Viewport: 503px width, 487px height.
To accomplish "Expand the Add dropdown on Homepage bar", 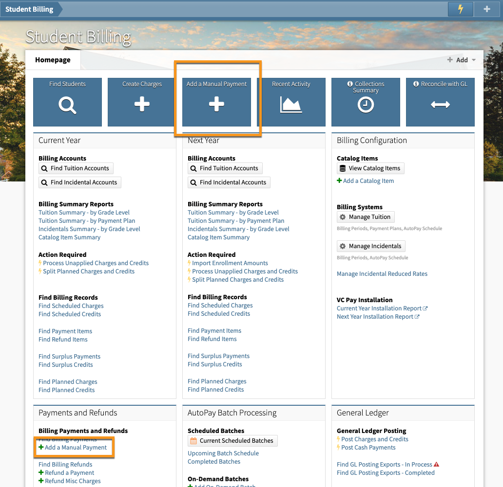I will pyautogui.click(x=461, y=60).
